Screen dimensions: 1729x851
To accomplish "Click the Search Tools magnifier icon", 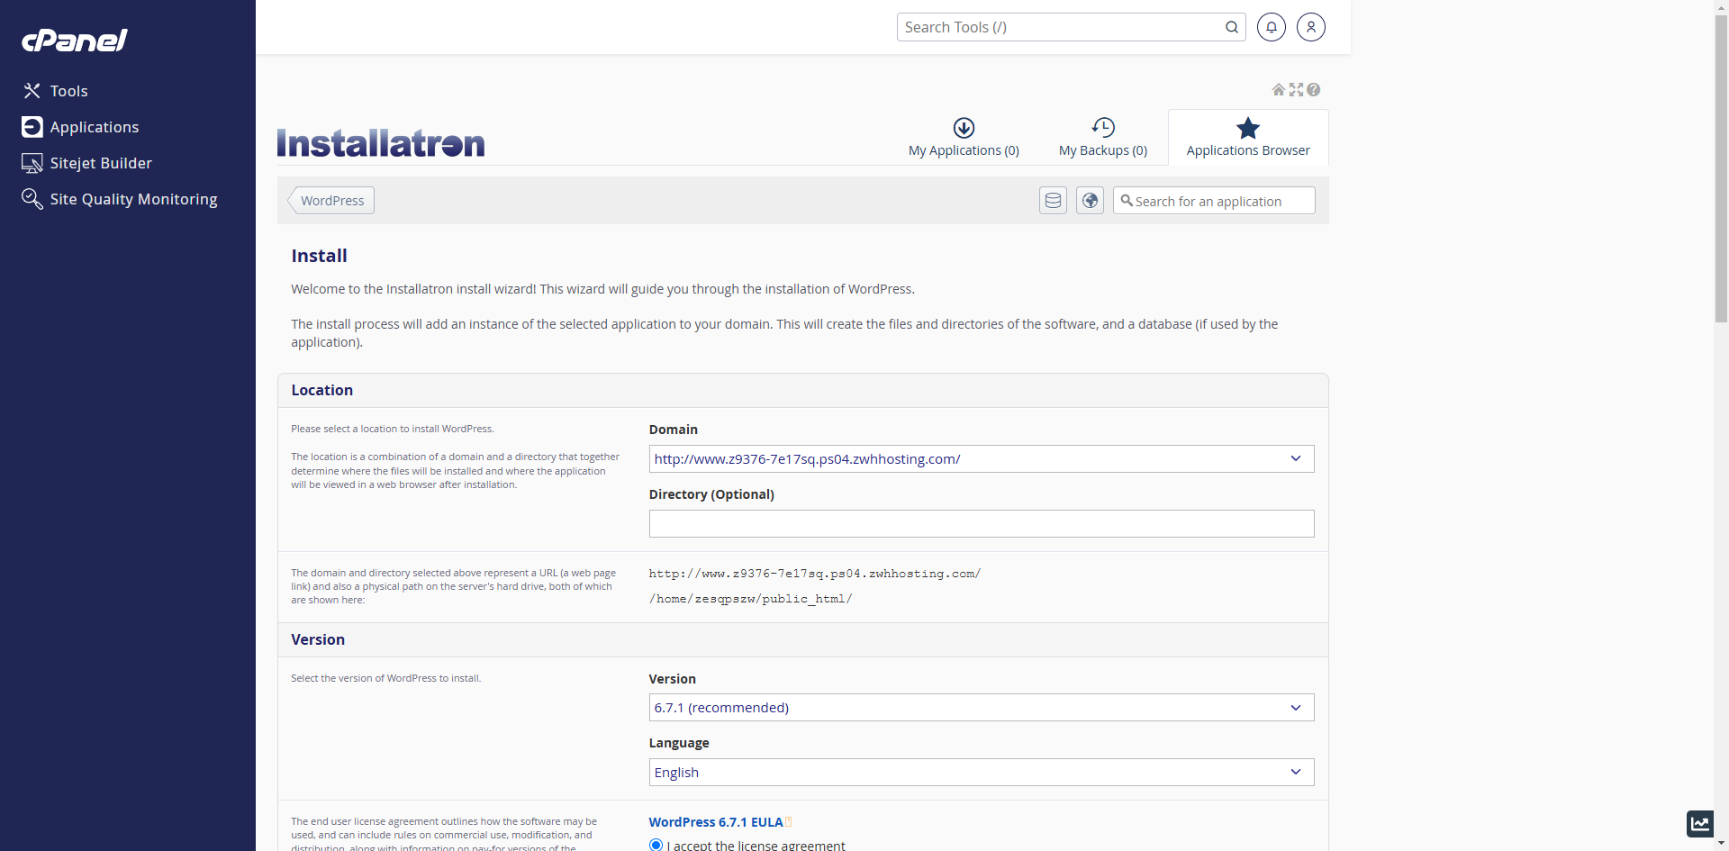I will point(1232,27).
